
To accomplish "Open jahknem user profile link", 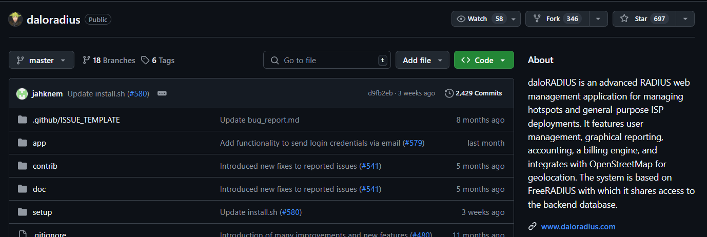I will coord(47,93).
